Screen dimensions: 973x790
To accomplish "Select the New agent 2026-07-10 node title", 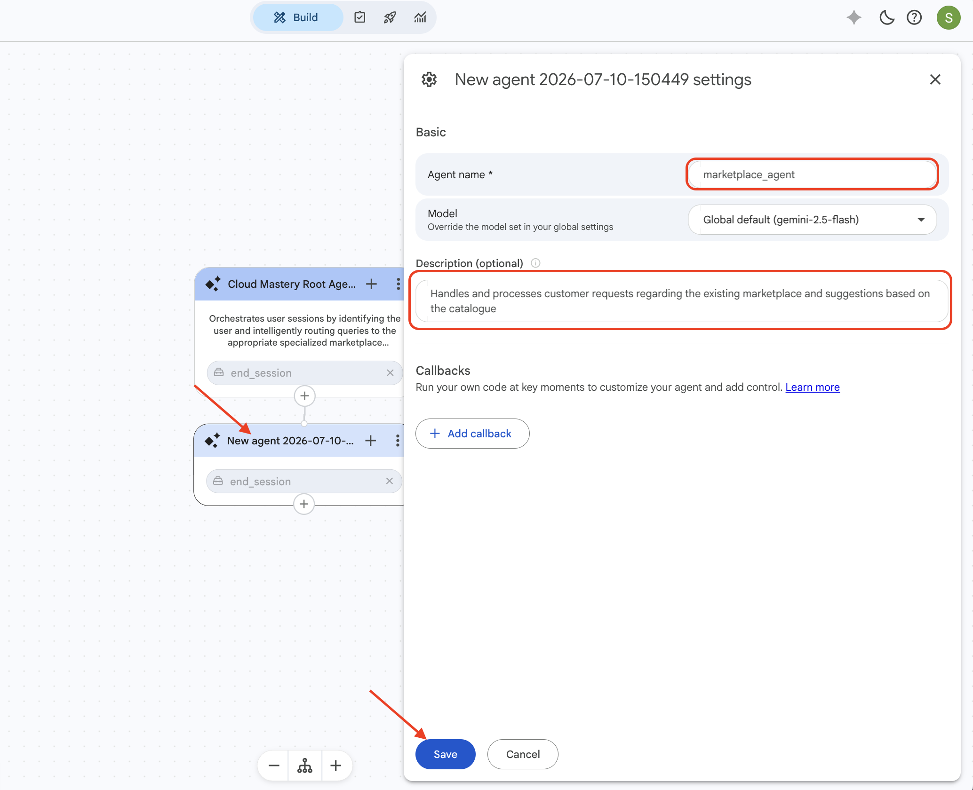I will (x=290, y=441).
